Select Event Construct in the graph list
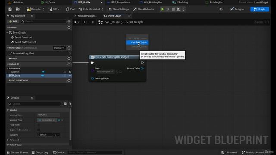 23,37
